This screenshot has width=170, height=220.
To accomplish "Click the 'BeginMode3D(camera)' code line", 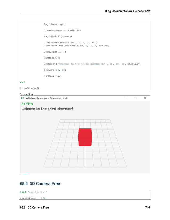I will pyautogui.click(x=58, y=37).
